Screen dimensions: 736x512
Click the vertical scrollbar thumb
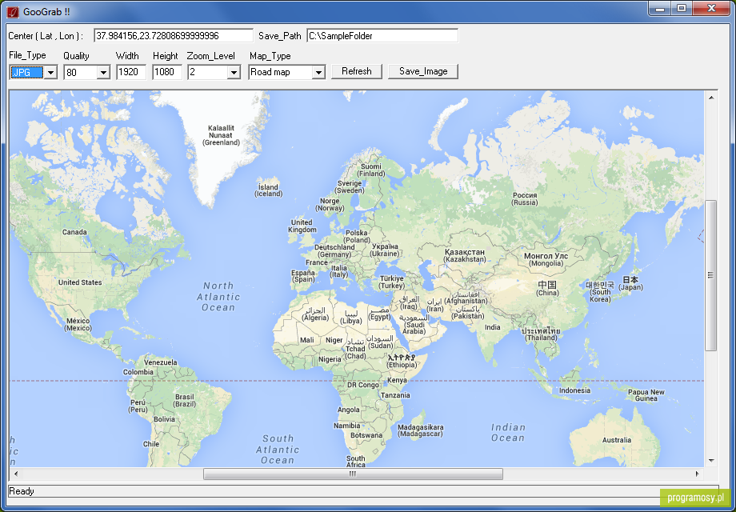point(710,275)
